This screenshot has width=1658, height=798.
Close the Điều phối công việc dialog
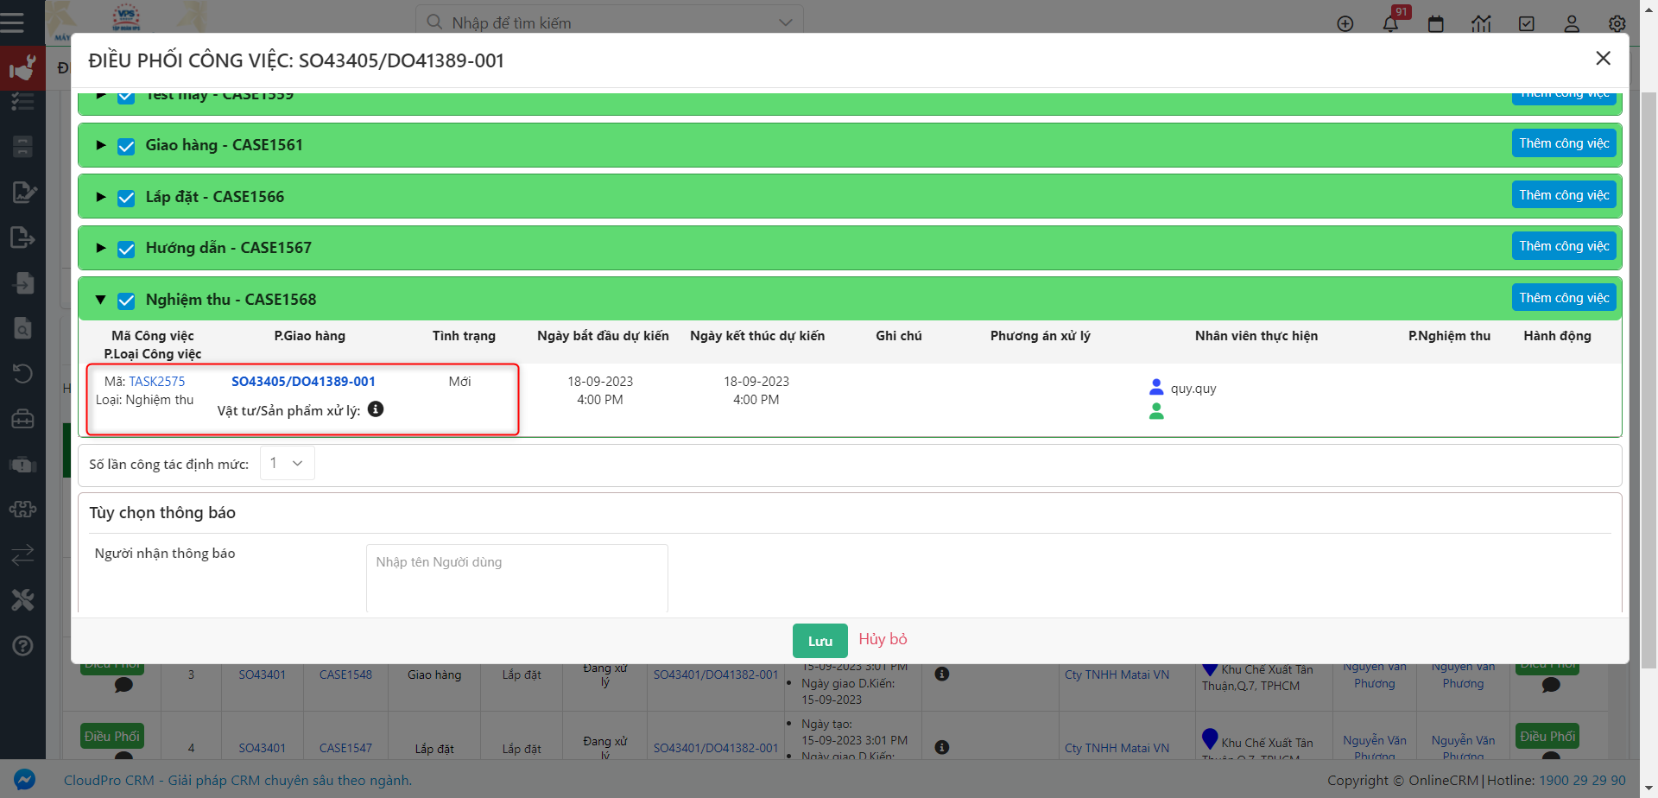coord(1603,58)
